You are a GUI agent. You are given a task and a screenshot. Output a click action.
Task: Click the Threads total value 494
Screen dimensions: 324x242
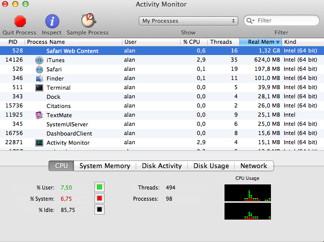(x=170, y=187)
